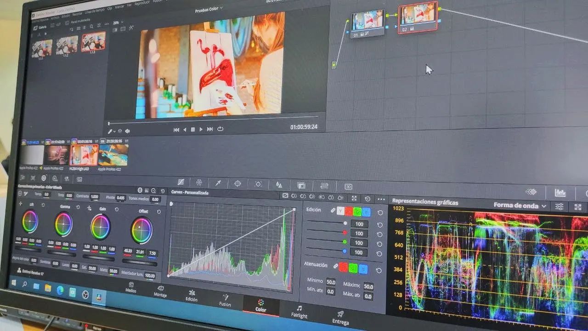Screen dimensions: 588x331
Task: Switch to the Entrega page
Action: 340,318
